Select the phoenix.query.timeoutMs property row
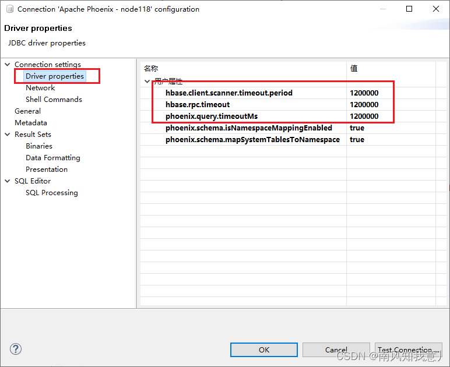This screenshot has width=450, height=367. pos(293,116)
